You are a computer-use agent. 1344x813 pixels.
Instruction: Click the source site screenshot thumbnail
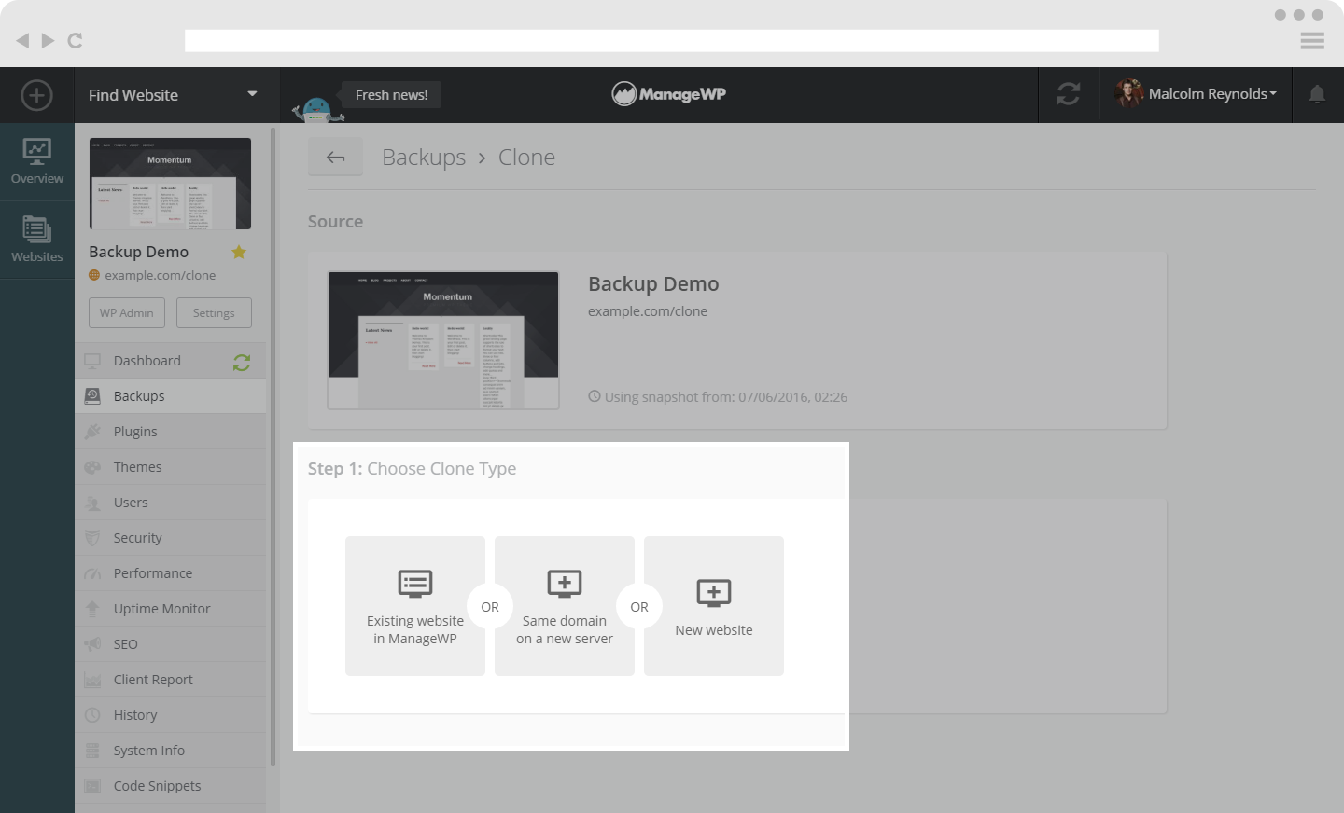[x=443, y=340]
